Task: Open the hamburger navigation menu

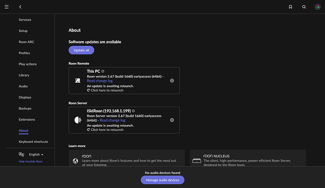Action: coord(7,7)
